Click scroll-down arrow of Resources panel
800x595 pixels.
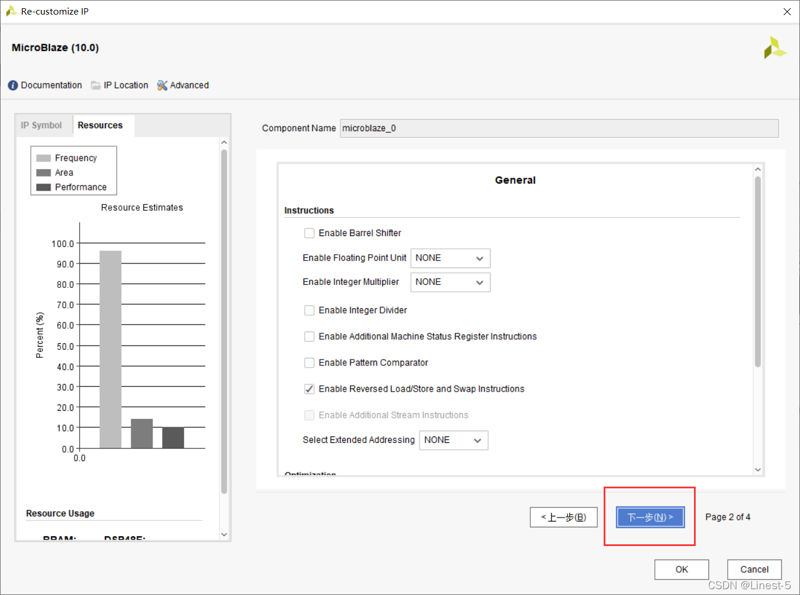[224, 534]
